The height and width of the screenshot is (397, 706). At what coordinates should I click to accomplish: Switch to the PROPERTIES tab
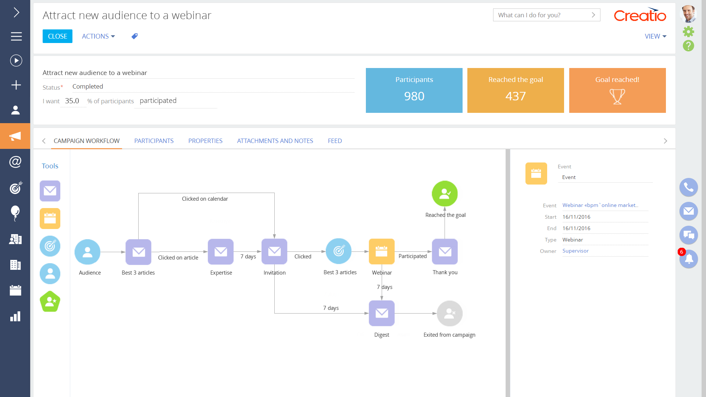[206, 140]
